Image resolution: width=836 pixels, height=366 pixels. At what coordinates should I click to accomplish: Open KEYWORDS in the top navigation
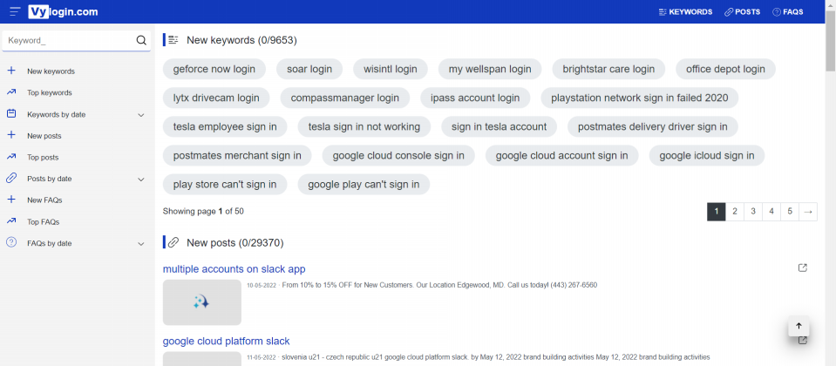pyautogui.click(x=686, y=11)
